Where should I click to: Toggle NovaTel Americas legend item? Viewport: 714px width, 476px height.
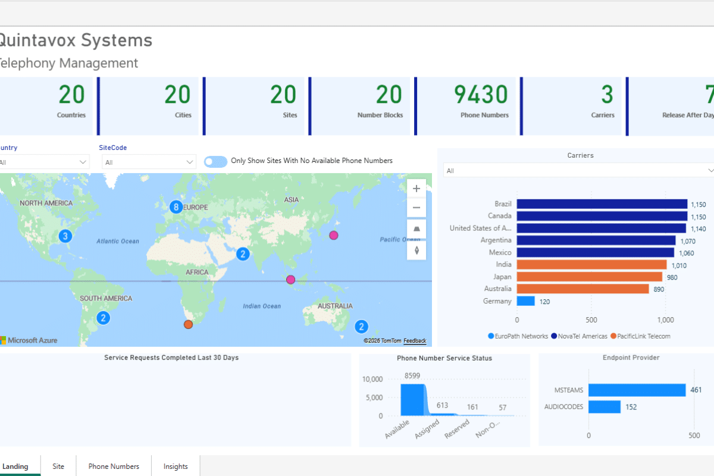tap(580, 336)
